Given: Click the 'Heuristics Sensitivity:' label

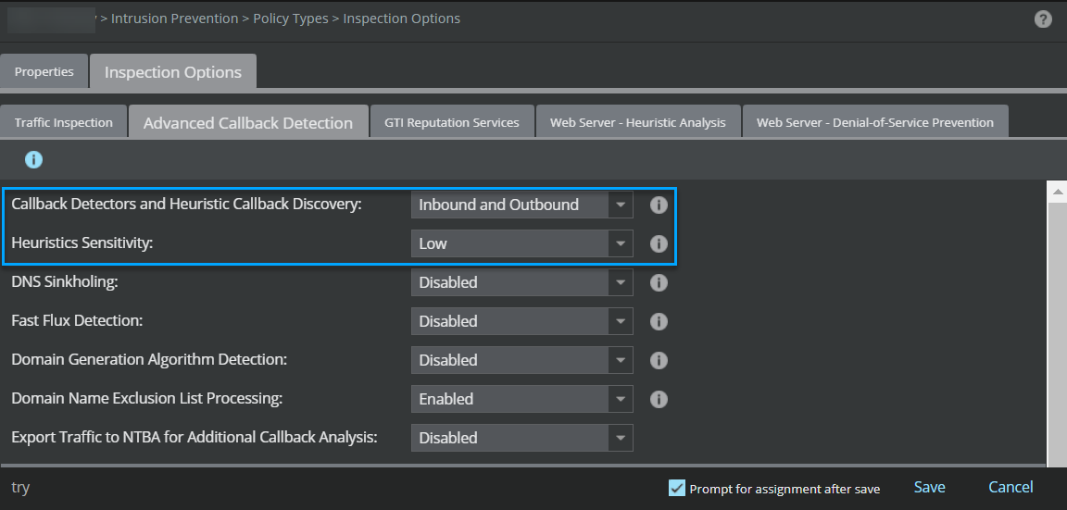Looking at the screenshot, I should (82, 243).
